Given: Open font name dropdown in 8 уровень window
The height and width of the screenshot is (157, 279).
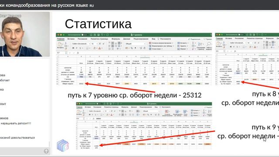Looking at the screenshot, I should (238, 43).
